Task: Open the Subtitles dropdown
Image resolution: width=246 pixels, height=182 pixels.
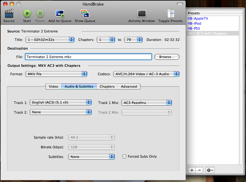Action: (x=91, y=157)
